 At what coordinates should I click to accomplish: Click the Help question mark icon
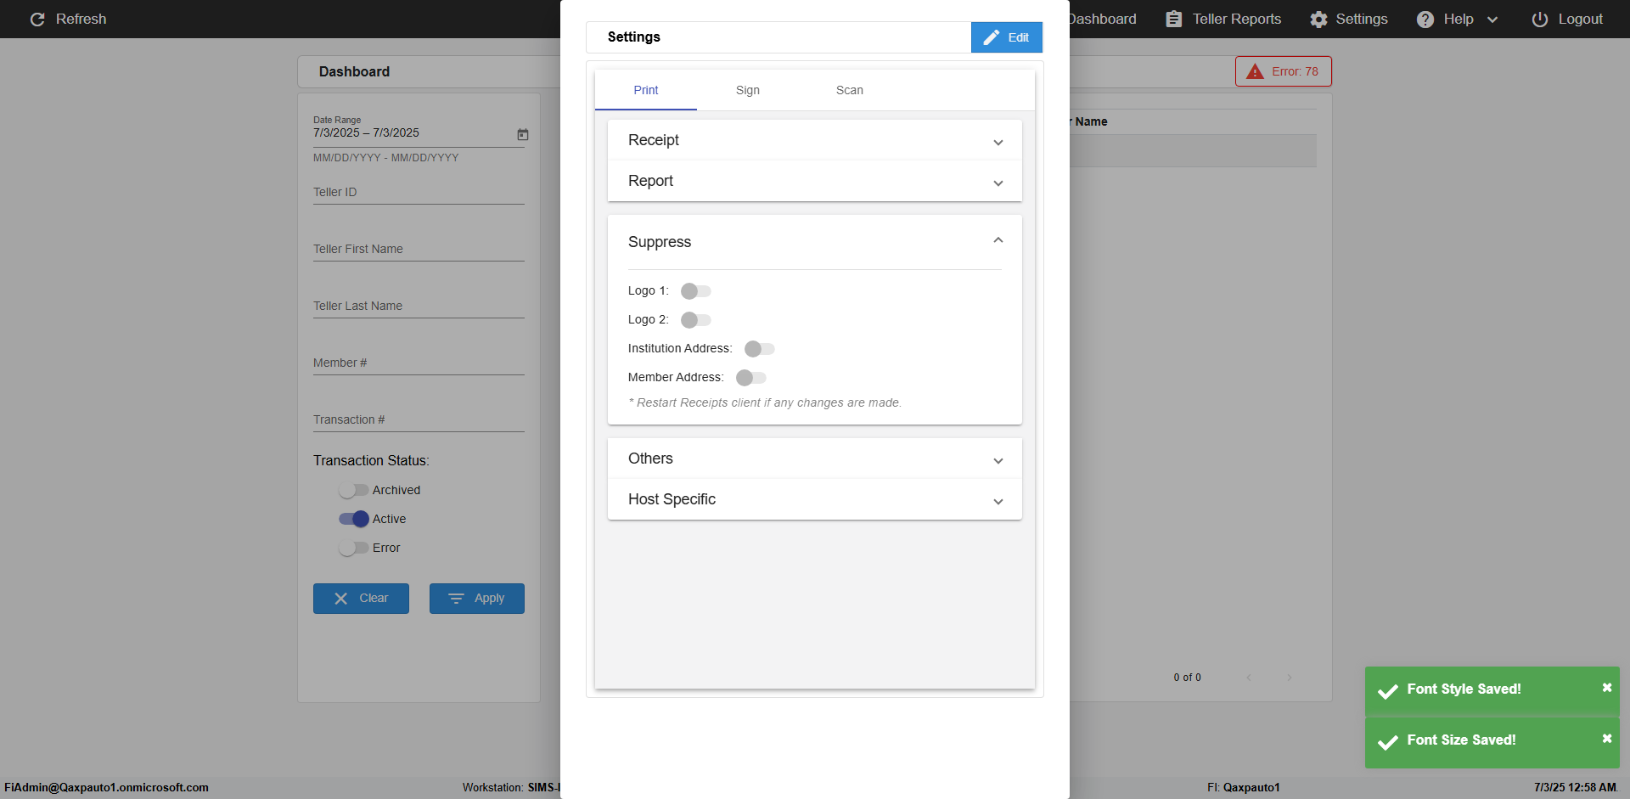coord(1425,19)
